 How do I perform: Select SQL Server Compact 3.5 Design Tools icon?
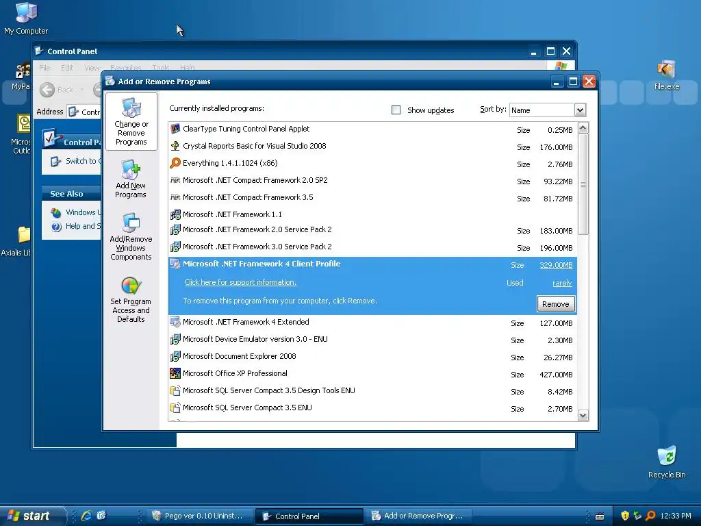tap(175, 390)
